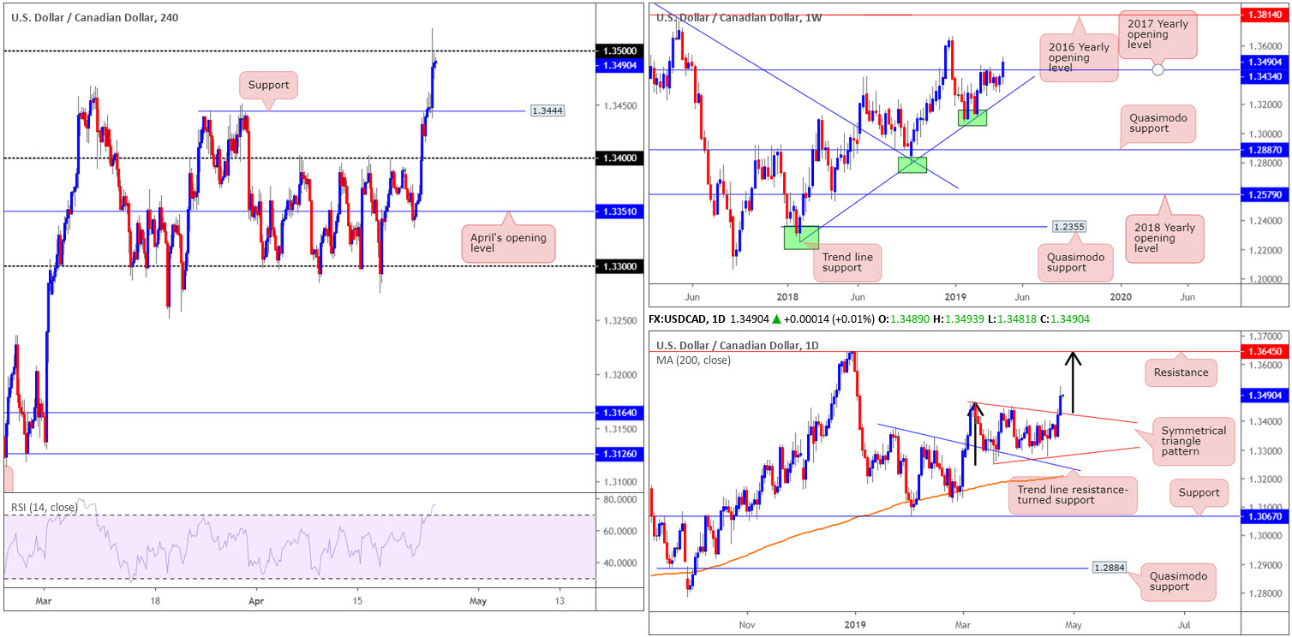Select the 1W chart title text
Screen dimensions: 1292x637
click(739, 17)
